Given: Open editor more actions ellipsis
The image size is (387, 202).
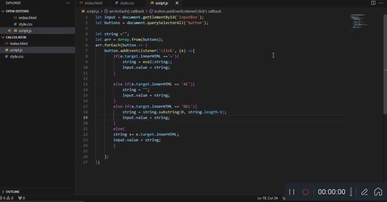Looking at the screenshot, I should pyautogui.click(x=381, y=3).
